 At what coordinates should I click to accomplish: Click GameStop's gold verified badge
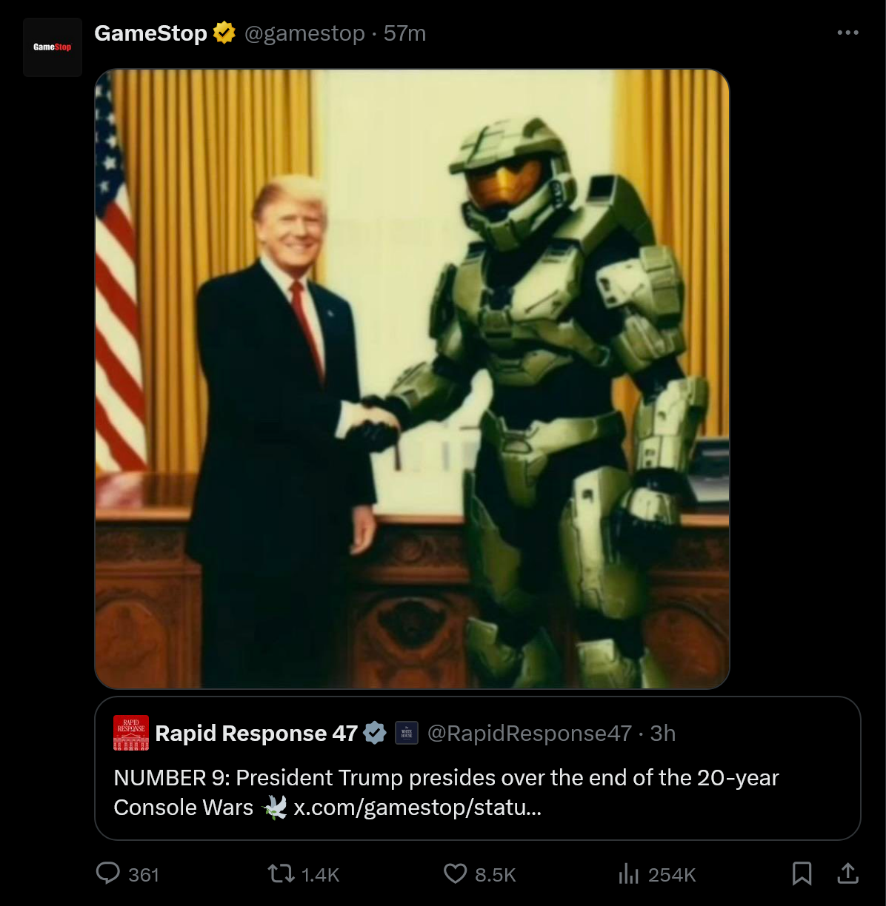coord(224,33)
